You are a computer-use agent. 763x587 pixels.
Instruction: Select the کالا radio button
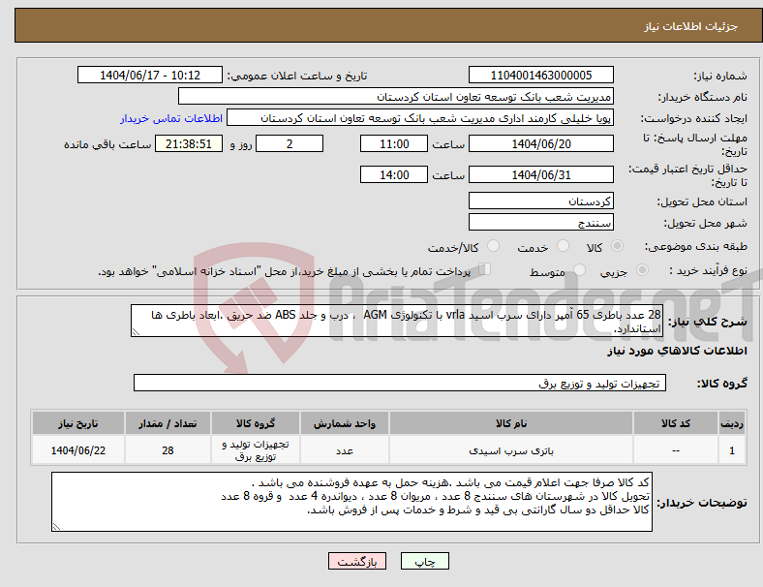pyautogui.click(x=617, y=246)
